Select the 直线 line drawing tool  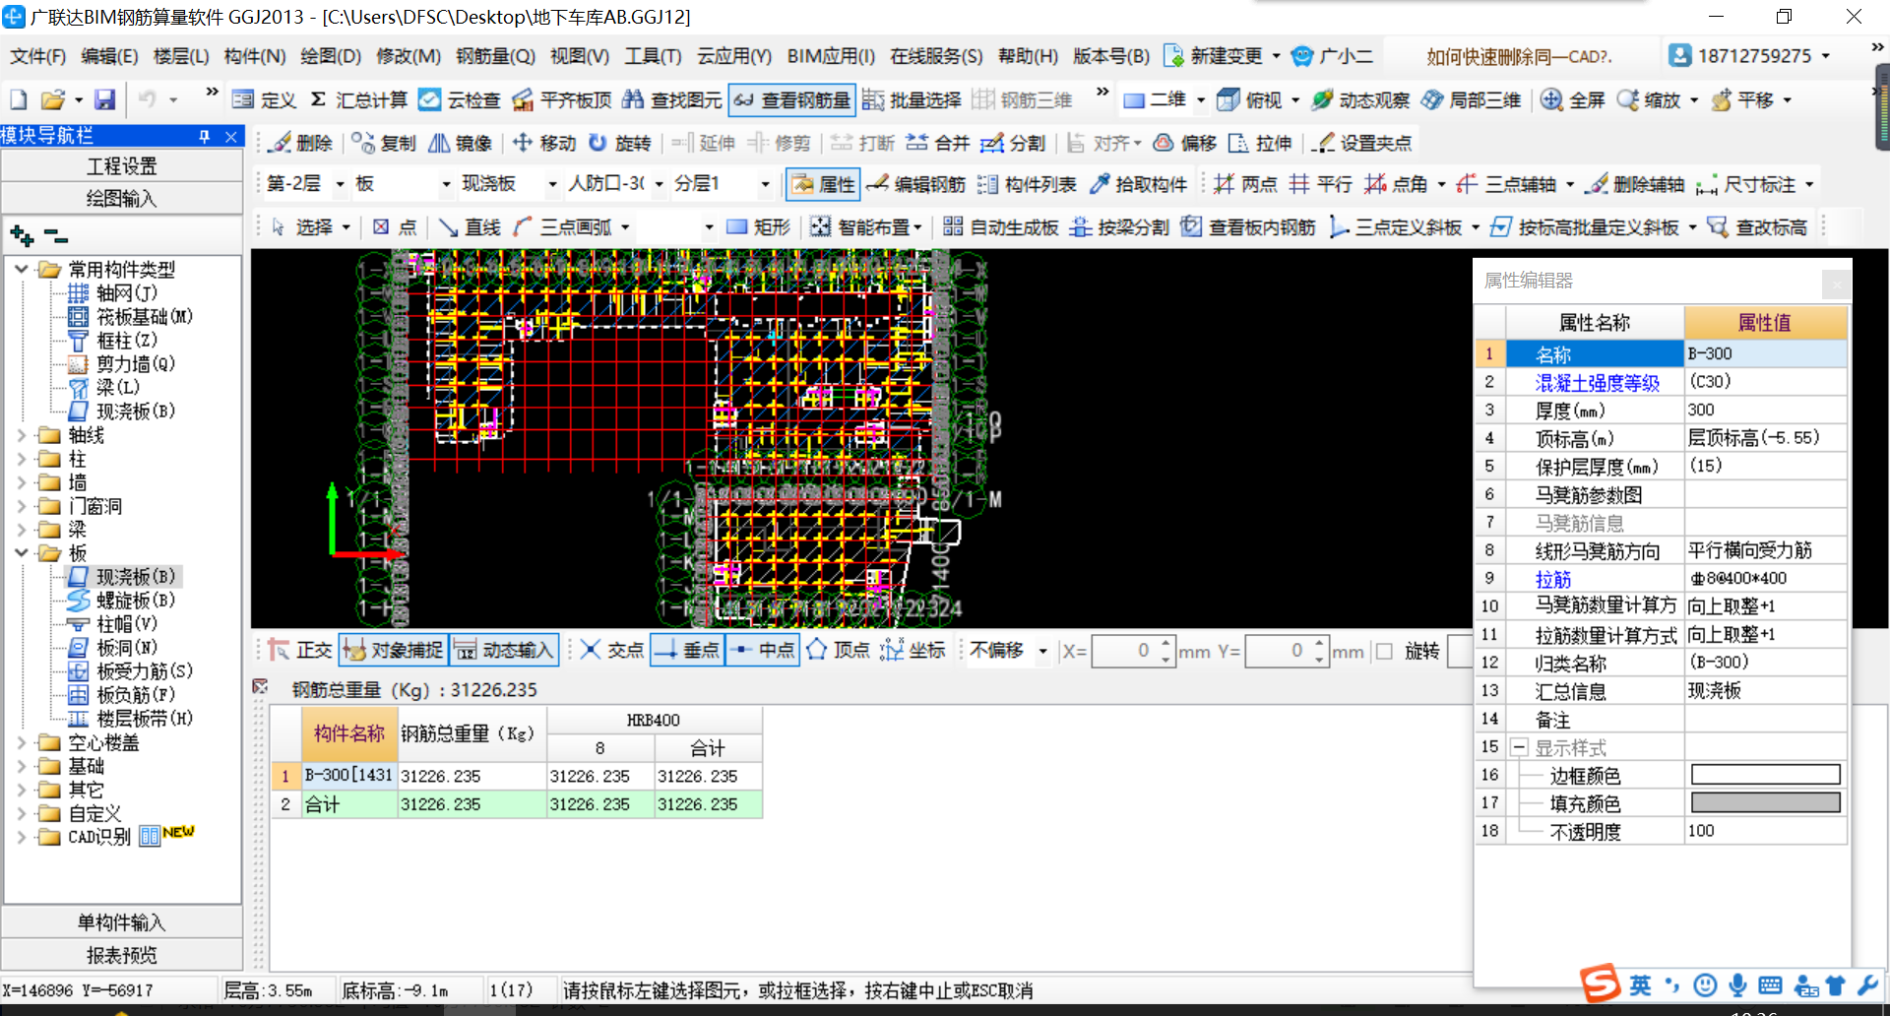click(471, 227)
